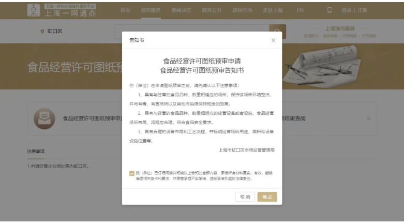This screenshot has height=224, width=405.
Task: Open the 政务服务 navigation item
Action: pos(151,10)
